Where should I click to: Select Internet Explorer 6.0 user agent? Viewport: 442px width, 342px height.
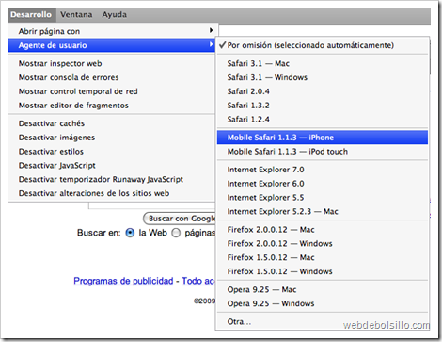pyautogui.click(x=323, y=184)
